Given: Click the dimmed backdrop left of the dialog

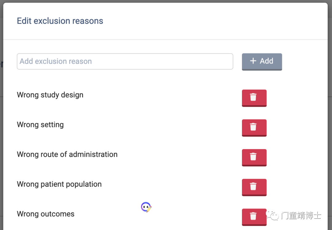Looking at the screenshot, I should tap(1, 123).
